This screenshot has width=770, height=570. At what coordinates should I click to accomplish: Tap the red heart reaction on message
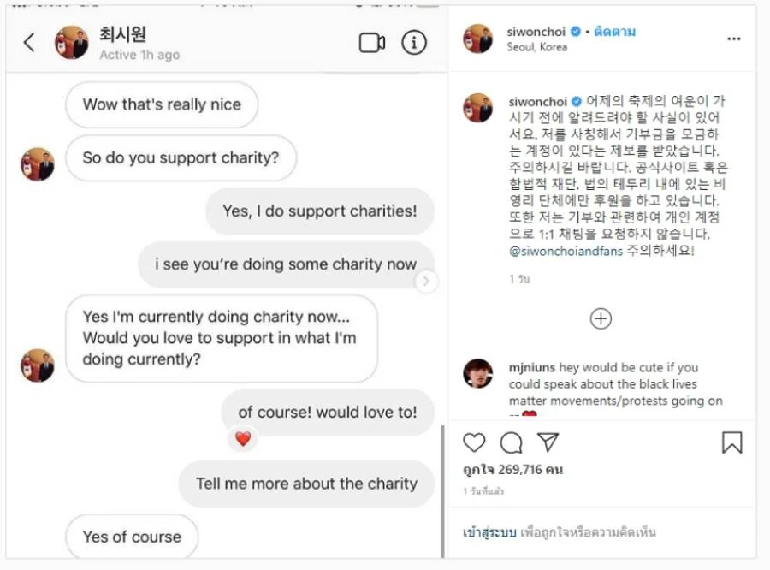click(243, 438)
